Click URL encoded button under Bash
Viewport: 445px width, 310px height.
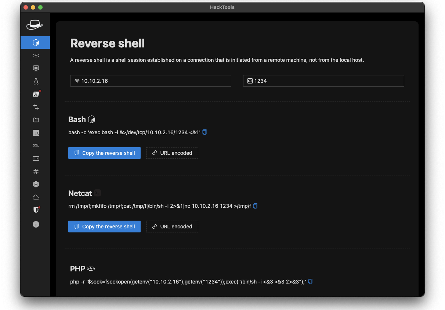172,153
